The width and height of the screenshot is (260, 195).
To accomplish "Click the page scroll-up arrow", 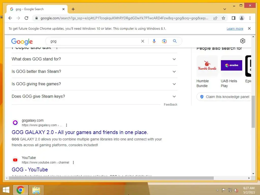I will pyautogui.click(x=253, y=37).
